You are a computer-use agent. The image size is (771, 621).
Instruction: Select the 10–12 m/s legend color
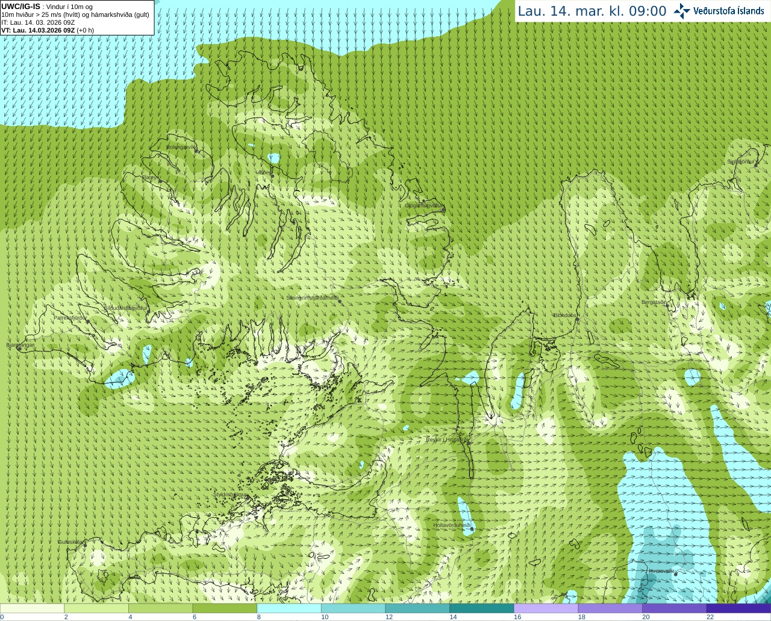[x=353, y=608]
